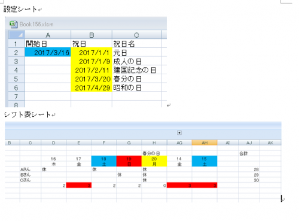Select the yellow 2017/2/11 cell
299x221 pixels.
(x=91, y=70)
